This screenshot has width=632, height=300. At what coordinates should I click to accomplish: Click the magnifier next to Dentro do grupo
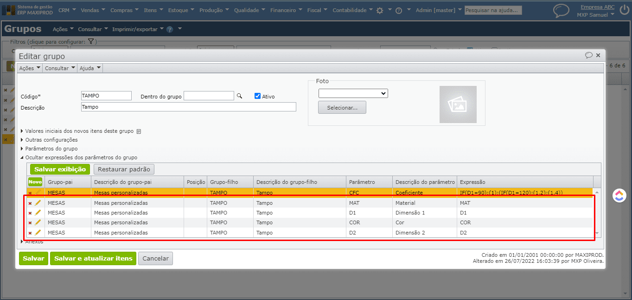(240, 96)
